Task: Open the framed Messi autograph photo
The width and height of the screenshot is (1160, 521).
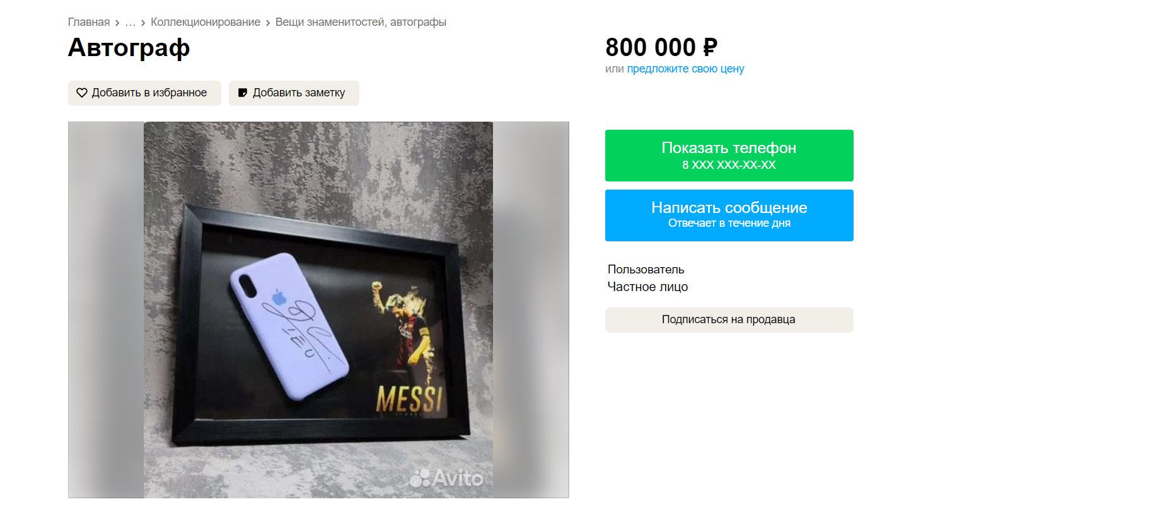Action: click(x=318, y=310)
